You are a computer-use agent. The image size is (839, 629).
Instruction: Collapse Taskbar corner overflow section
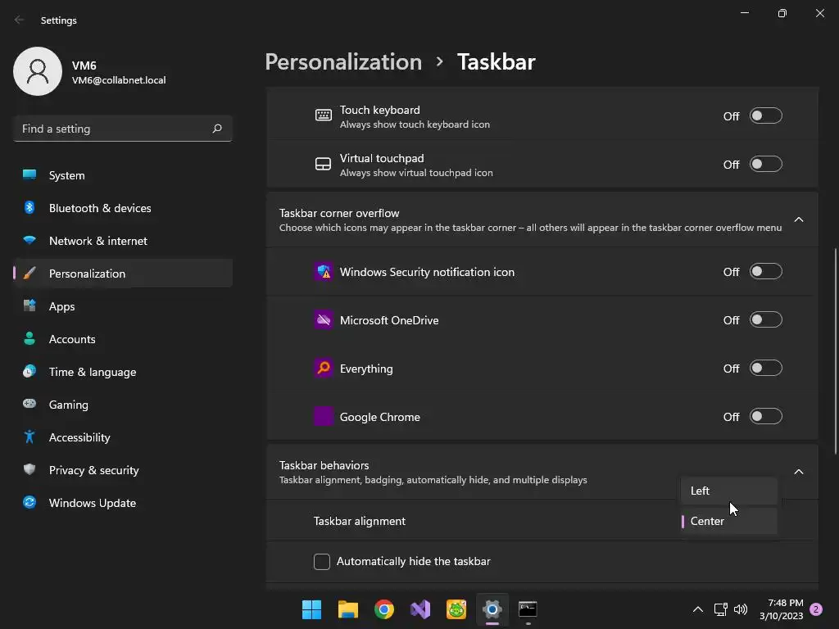coord(799,219)
